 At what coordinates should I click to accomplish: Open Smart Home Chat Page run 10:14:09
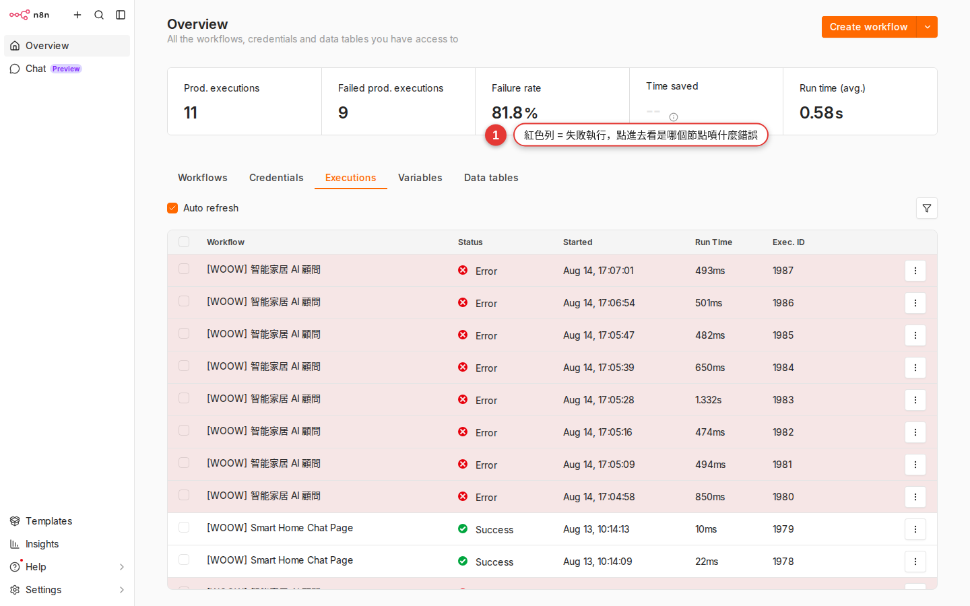click(x=552, y=562)
